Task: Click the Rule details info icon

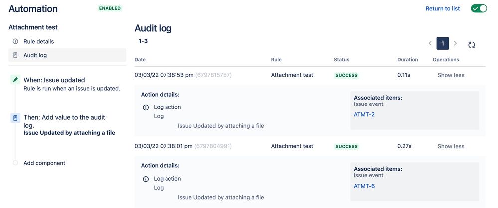Action: (15, 41)
